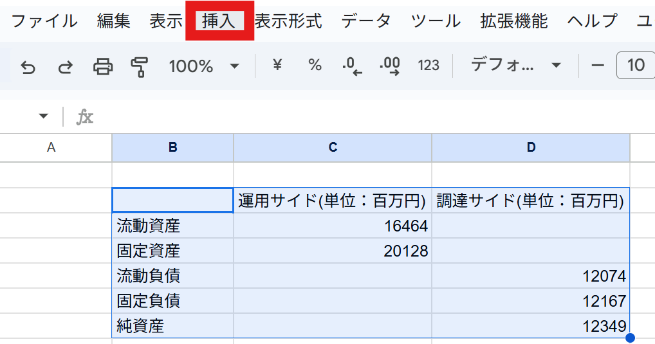Screen dimensions: 655x344
Task: Click the font size field showing 10
Action: pyautogui.click(x=636, y=65)
